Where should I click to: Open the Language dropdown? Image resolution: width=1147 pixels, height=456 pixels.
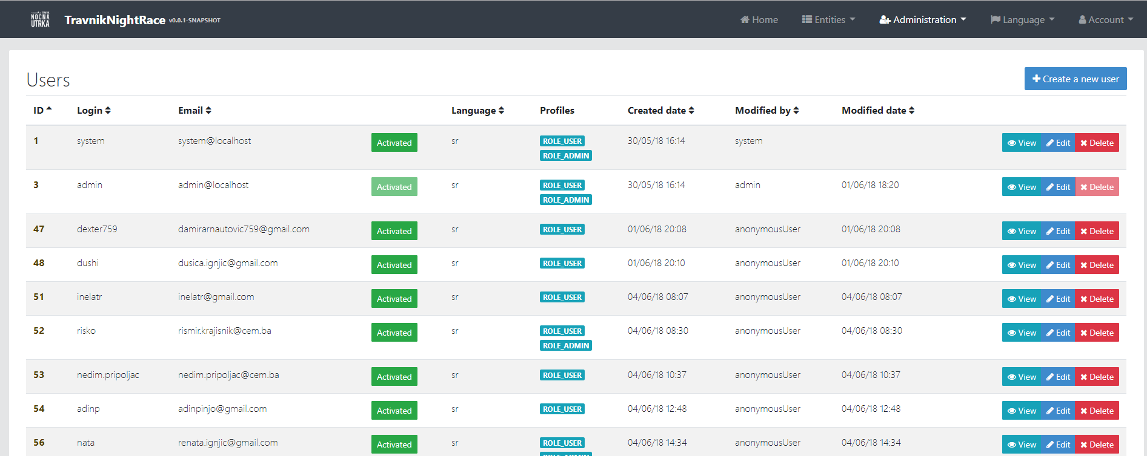[1023, 19]
